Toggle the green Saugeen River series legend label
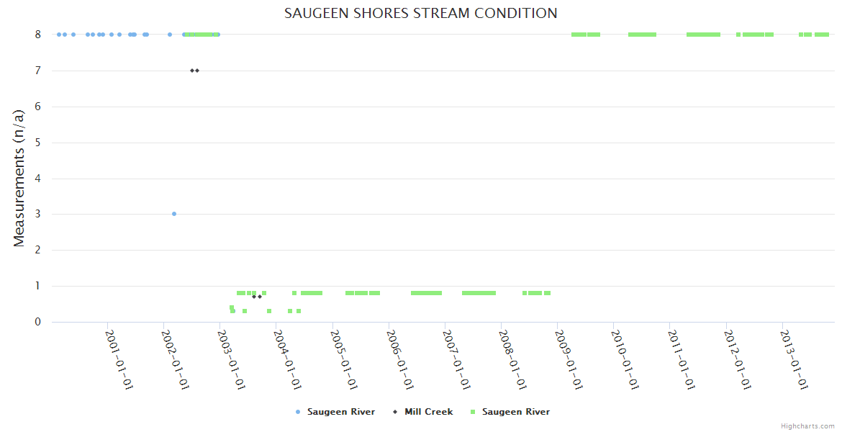This screenshot has height=432, width=842. click(515, 412)
